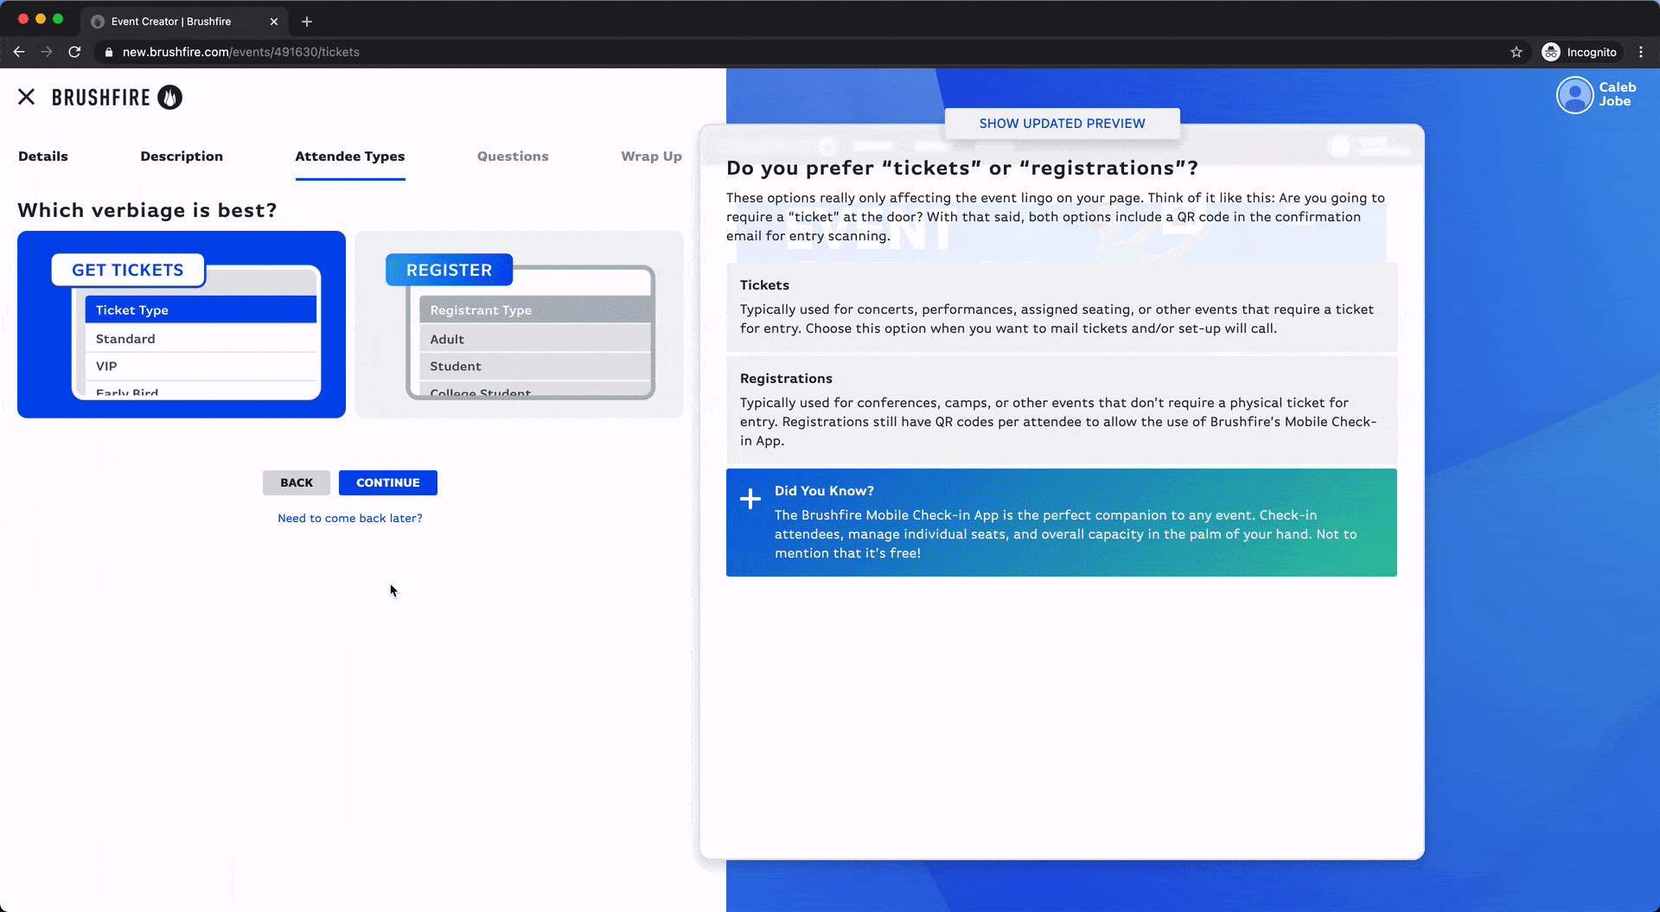
Task: Reload the page with refresh icon
Action: click(x=75, y=52)
